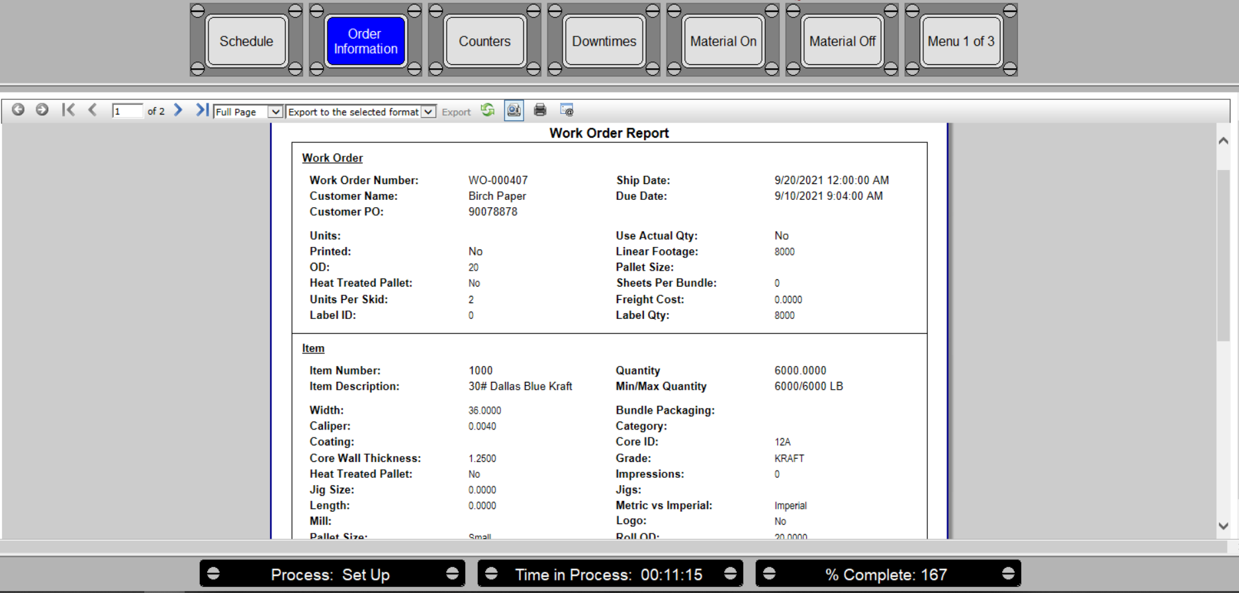The image size is (1239, 593).
Task: Select the Order Information button
Action: (365, 41)
